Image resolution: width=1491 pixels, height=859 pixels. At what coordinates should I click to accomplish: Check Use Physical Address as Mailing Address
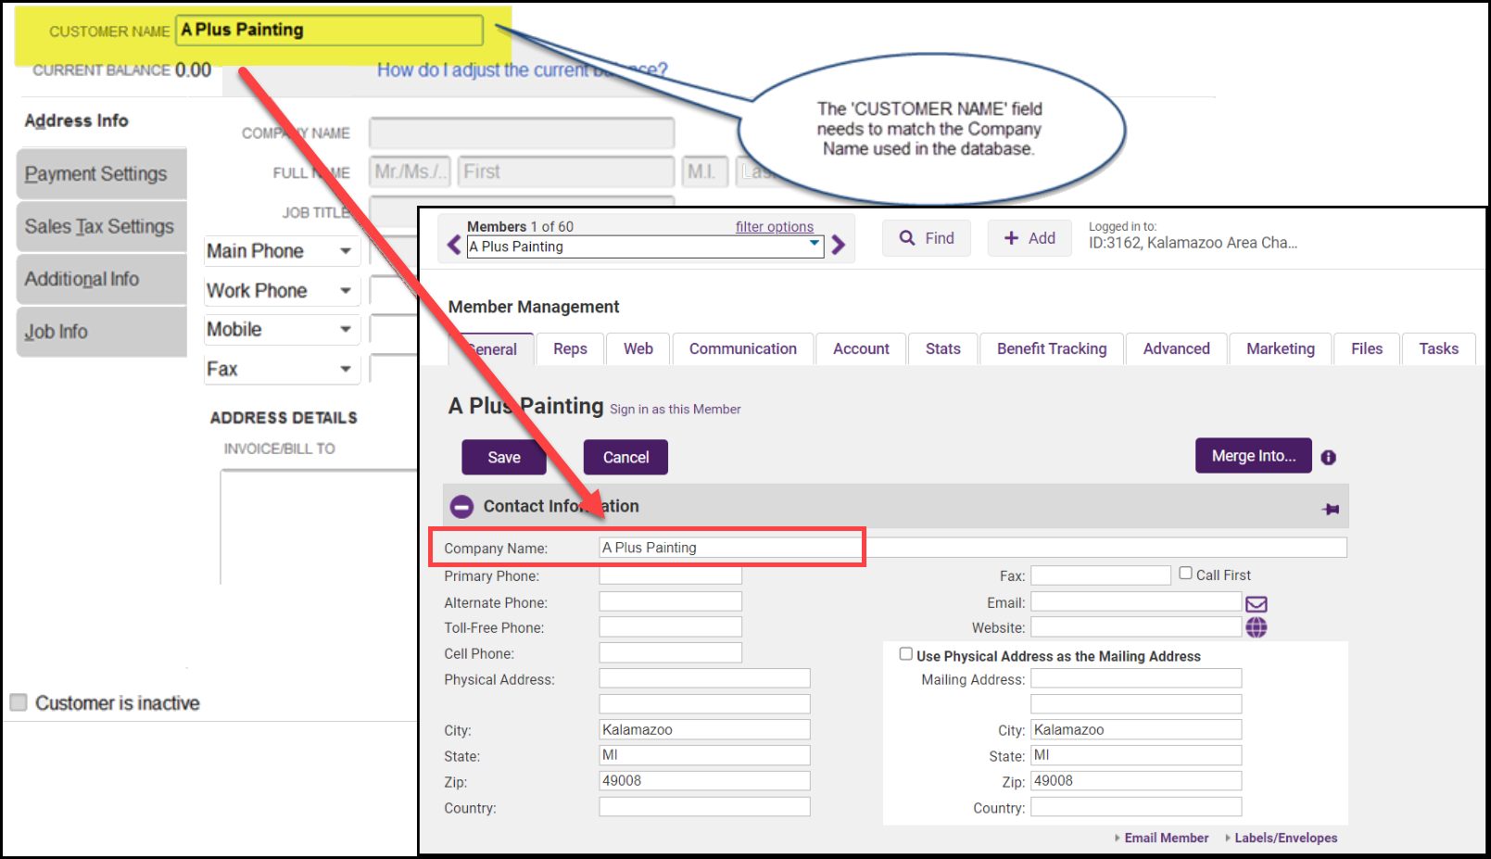pyautogui.click(x=905, y=654)
